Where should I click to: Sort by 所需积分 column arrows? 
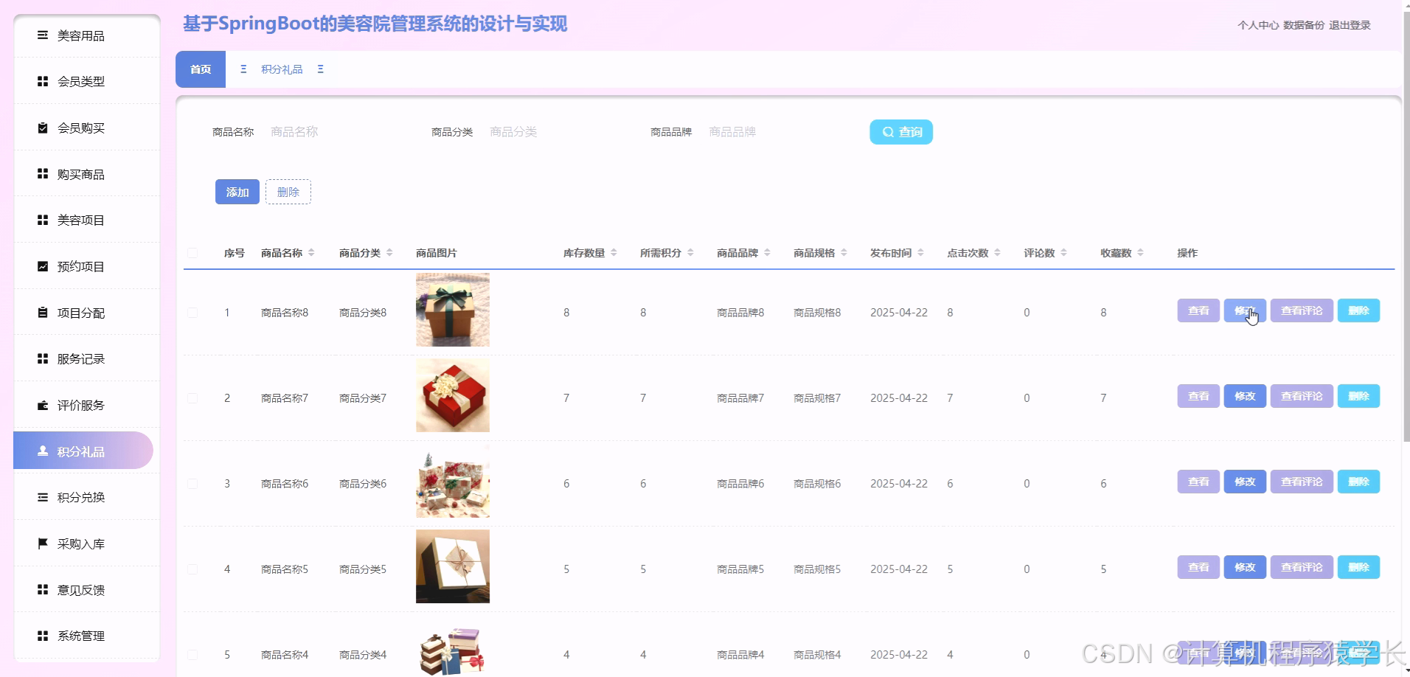pos(690,253)
